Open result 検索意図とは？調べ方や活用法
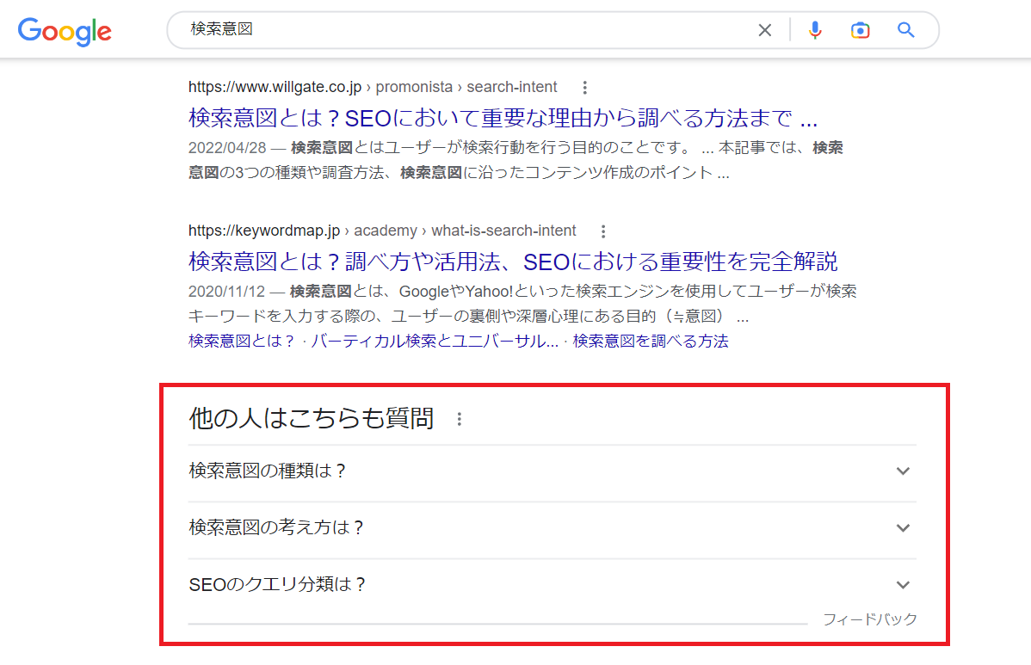 point(513,261)
